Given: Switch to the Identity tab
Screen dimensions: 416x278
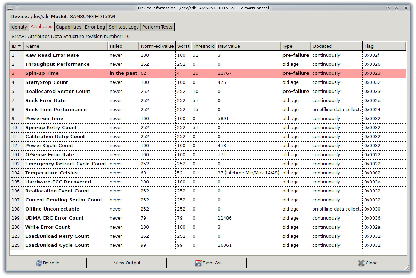Looking at the screenshot, I should [x=19, y=27].
